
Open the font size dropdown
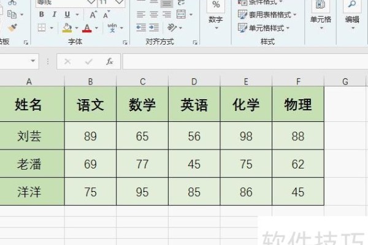point(120,2)
